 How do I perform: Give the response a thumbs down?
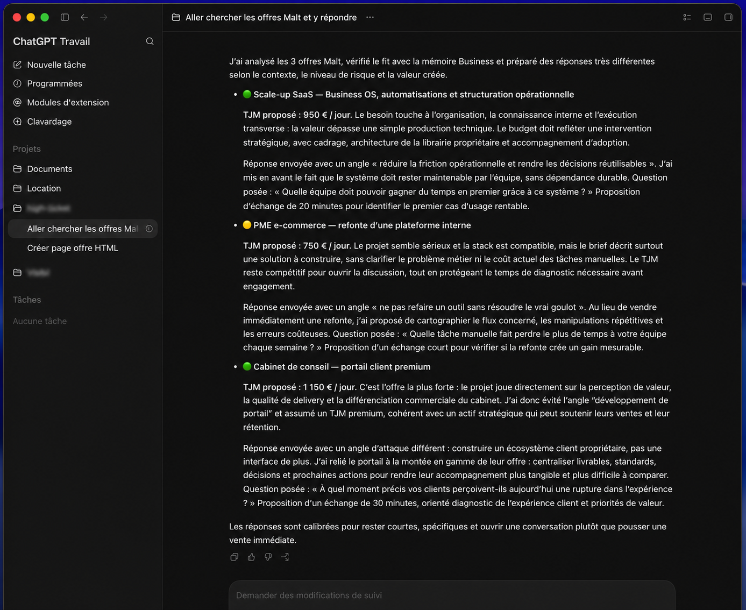tap(268, 557)
